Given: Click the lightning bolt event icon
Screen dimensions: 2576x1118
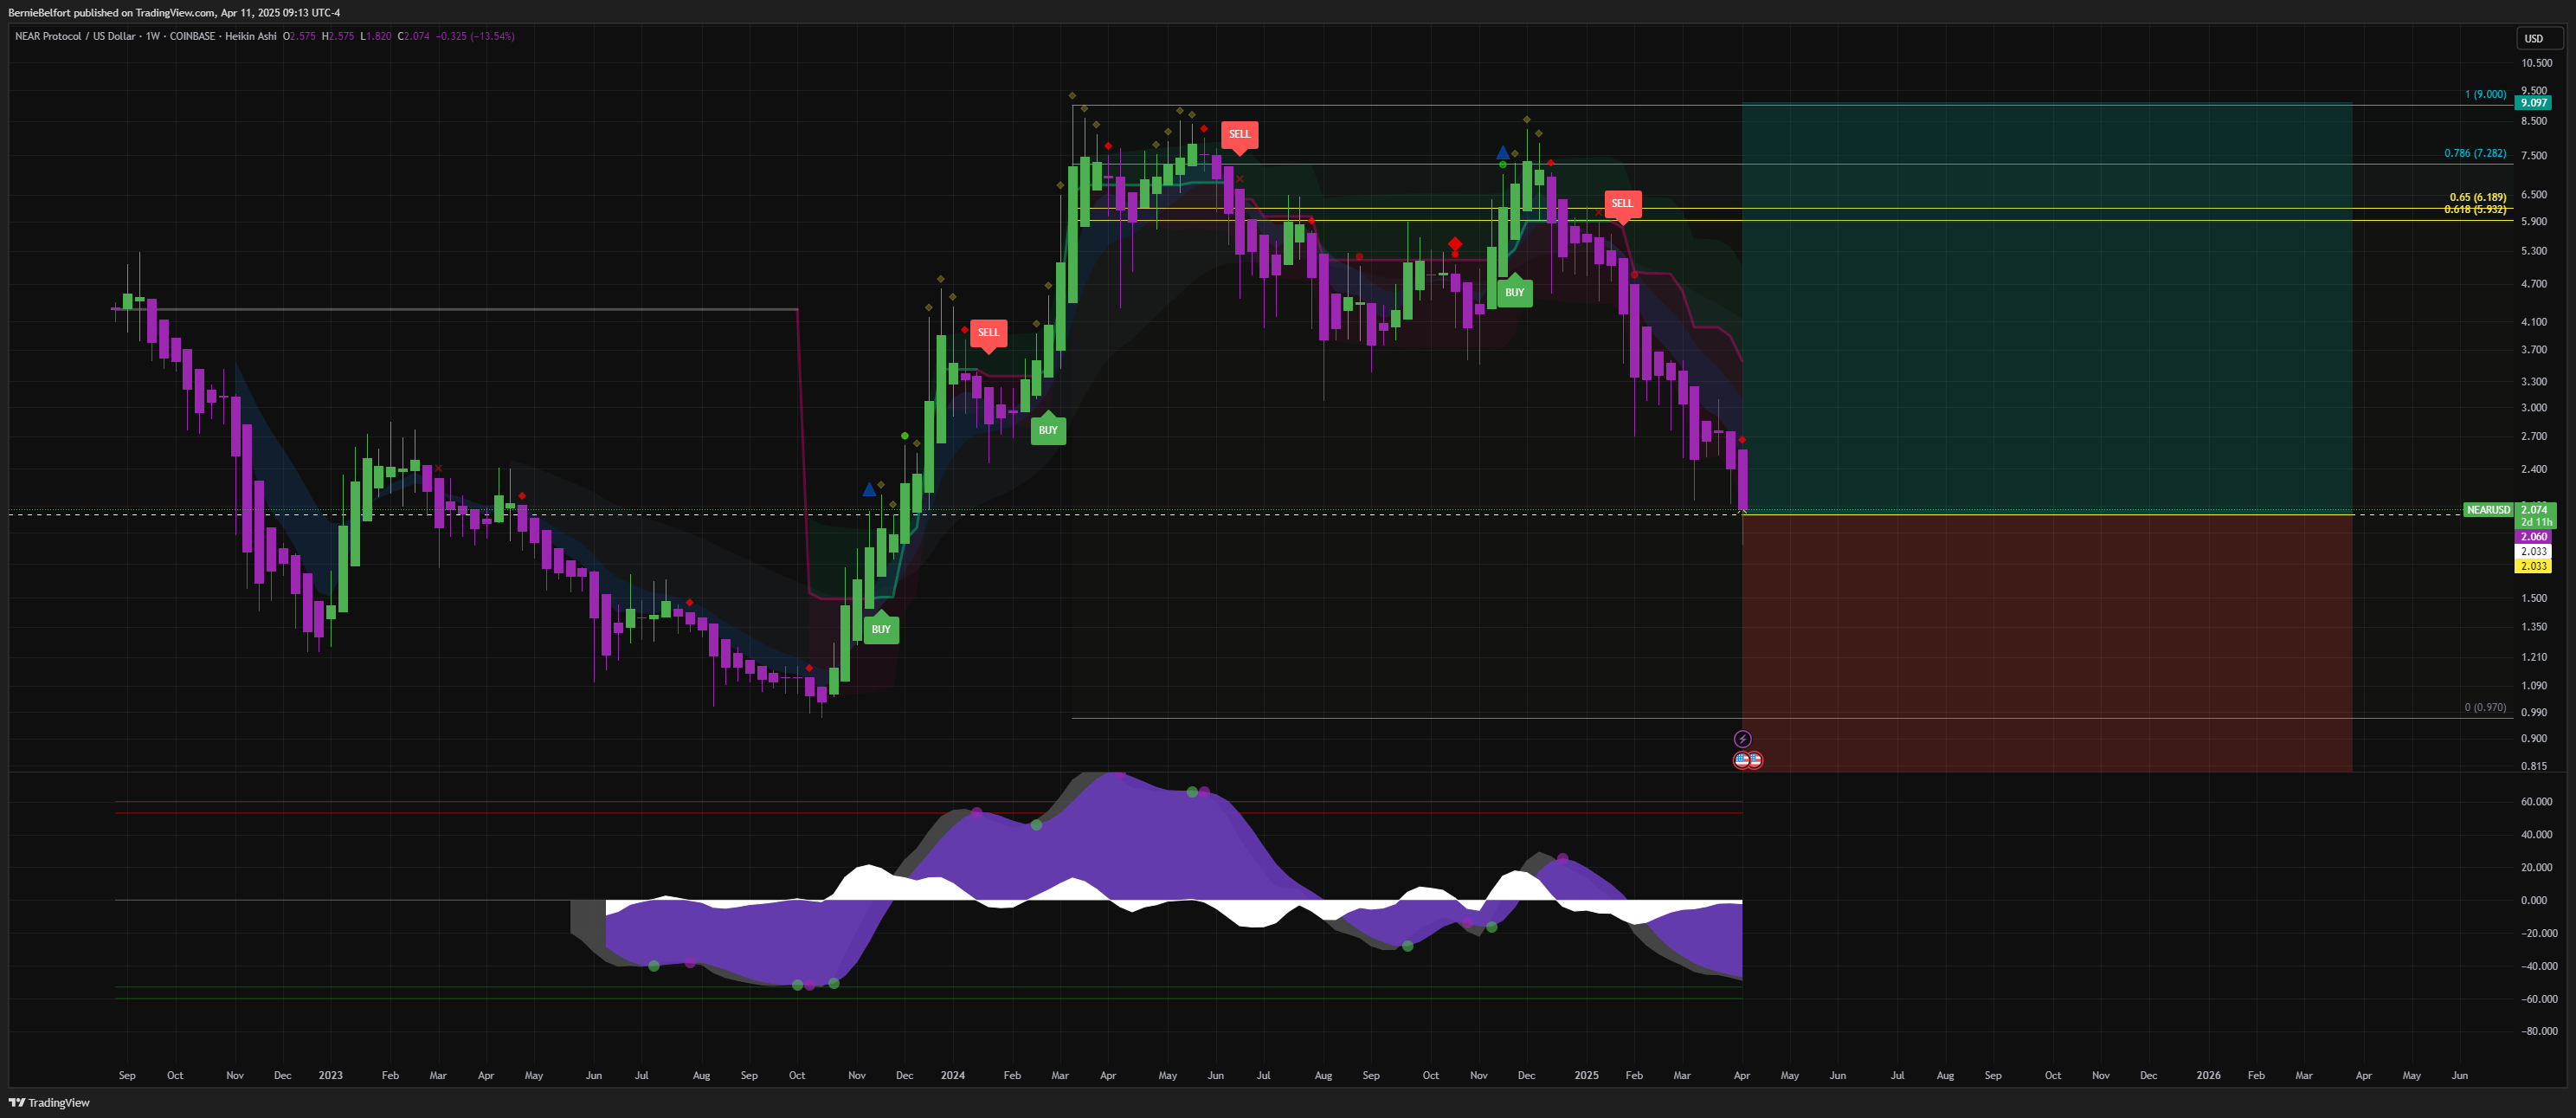Looking at the screenshot, I should click(1742, 739).
